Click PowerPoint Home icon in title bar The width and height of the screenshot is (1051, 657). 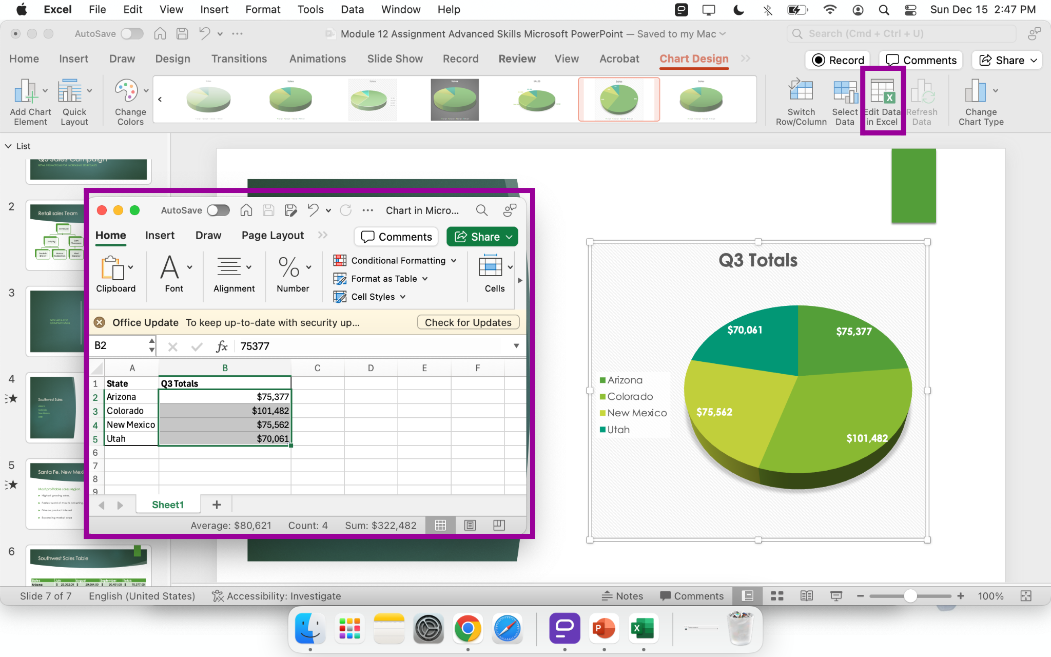coord(160,34)
